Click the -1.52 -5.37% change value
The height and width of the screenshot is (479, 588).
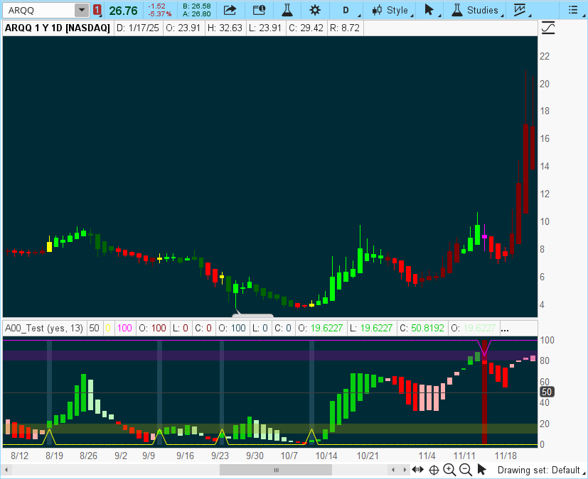pos(160,11)
